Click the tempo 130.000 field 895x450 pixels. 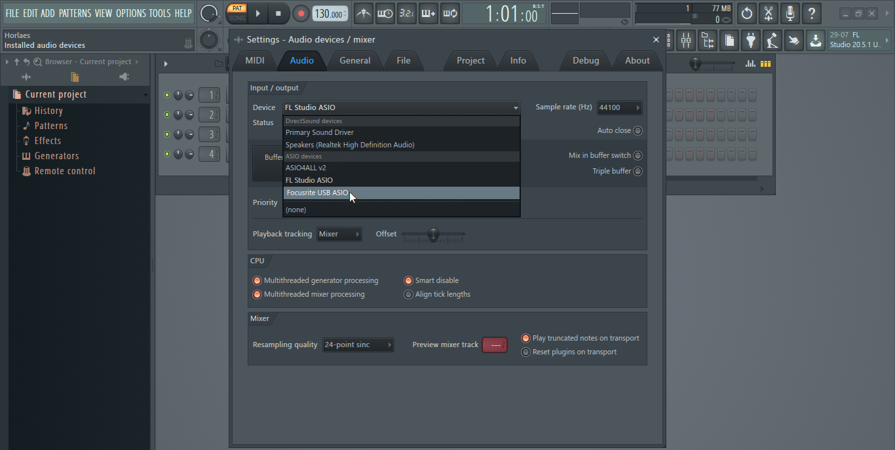(x=330, y=14)
